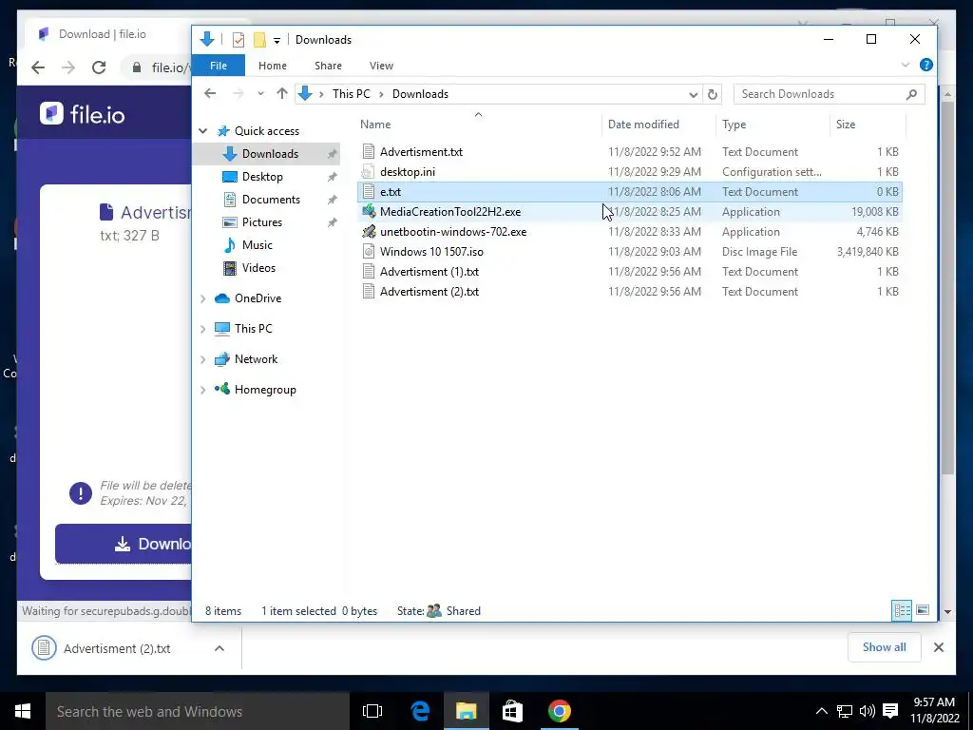Click the file.io logo in Chrome

tap(83, 114)
